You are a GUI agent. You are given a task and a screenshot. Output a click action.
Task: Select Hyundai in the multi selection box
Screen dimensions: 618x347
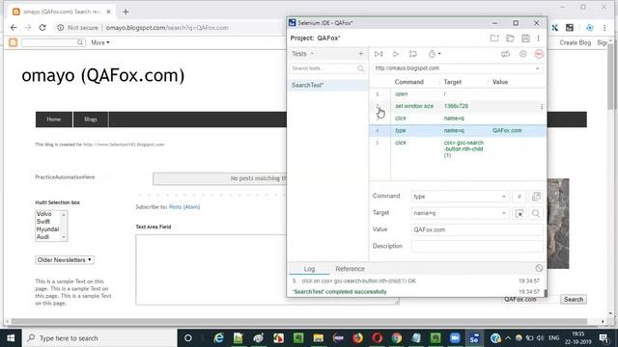pos(47,229)
